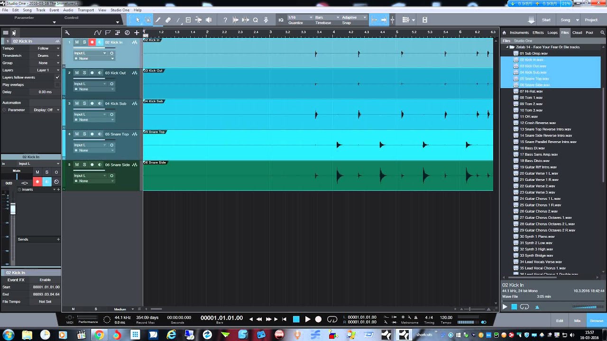Go to the Start page button
Image resolution: width=607 pixels, height=341 pixels.
546,20
